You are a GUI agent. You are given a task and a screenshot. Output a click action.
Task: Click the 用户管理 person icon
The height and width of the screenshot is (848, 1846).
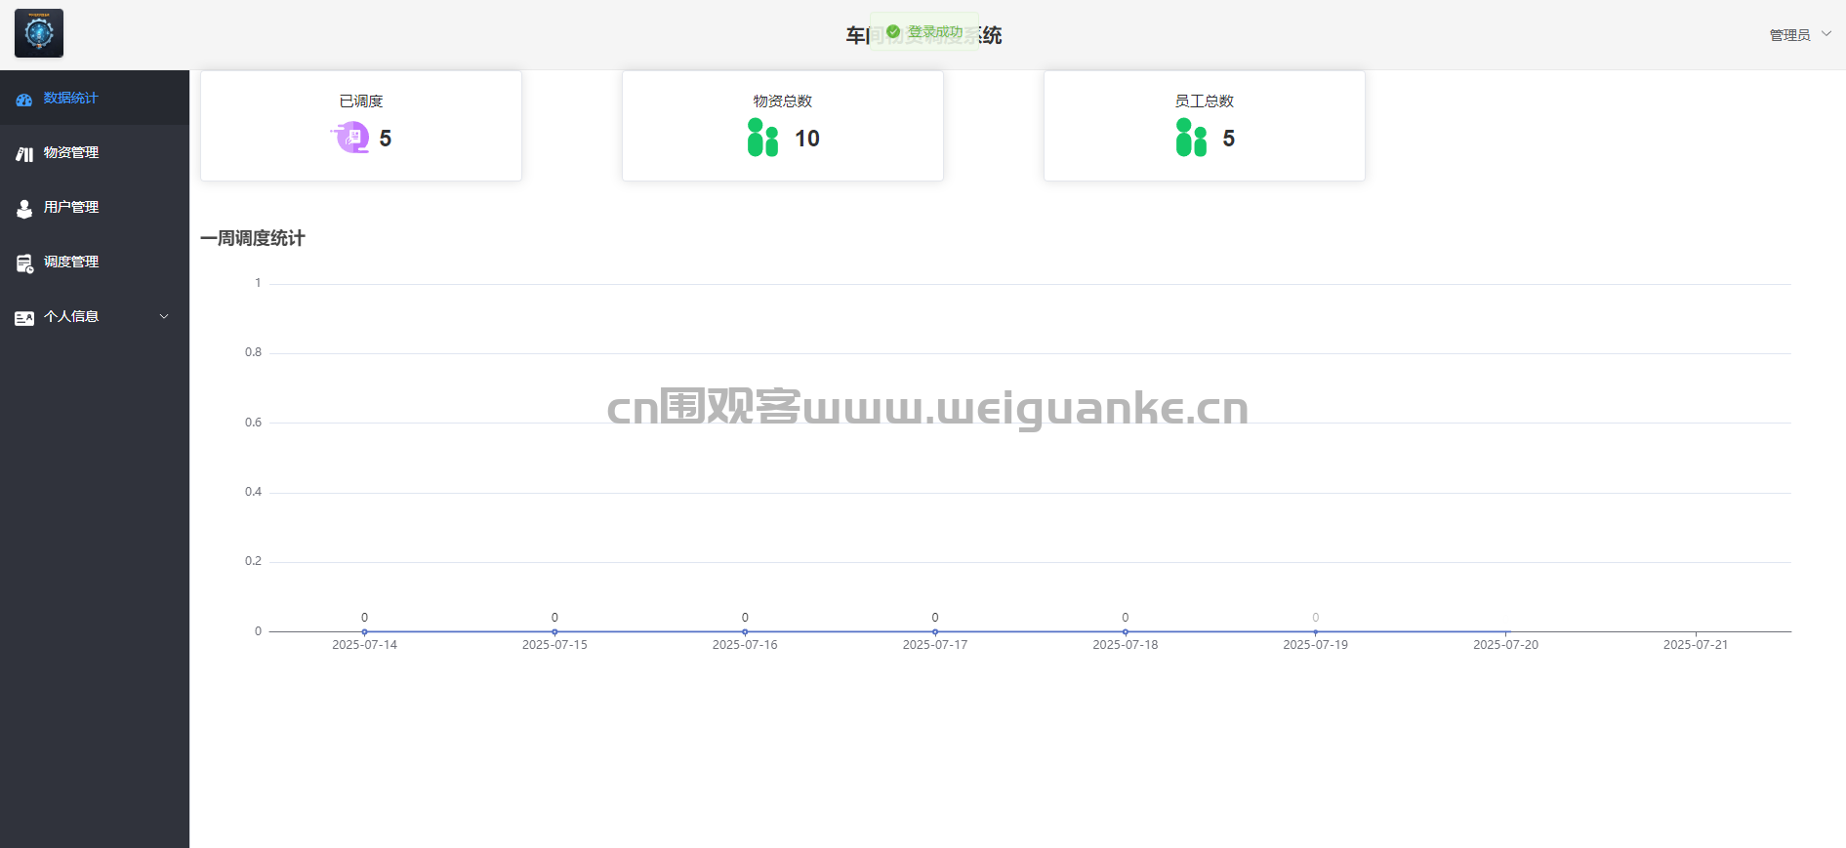click(24, 208)
